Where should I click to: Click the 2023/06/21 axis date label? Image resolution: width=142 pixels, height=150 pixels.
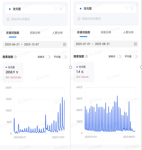point(20,137)
